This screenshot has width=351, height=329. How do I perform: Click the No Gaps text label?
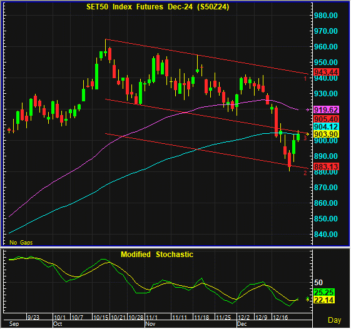coord(21,243)
